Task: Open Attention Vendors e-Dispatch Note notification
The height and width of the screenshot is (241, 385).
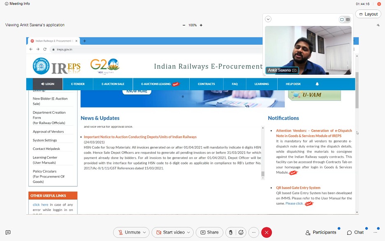Action: pos(314,133)
